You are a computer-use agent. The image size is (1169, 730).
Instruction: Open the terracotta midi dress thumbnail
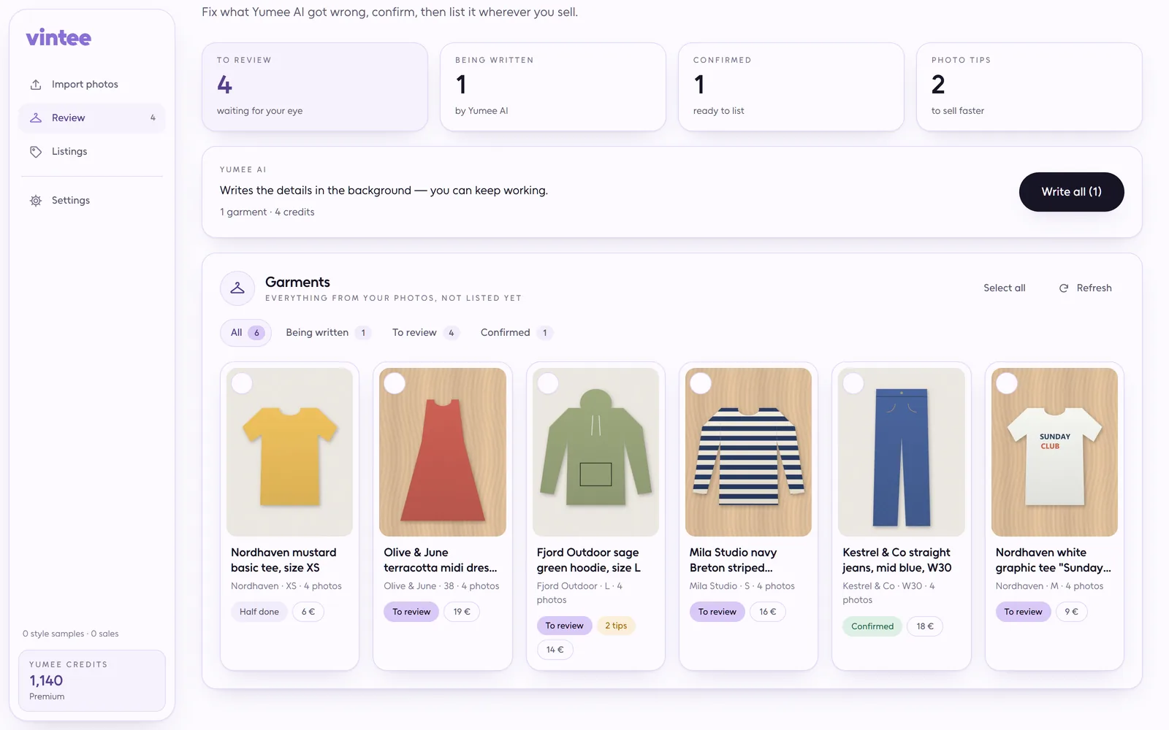coord(443,452)
